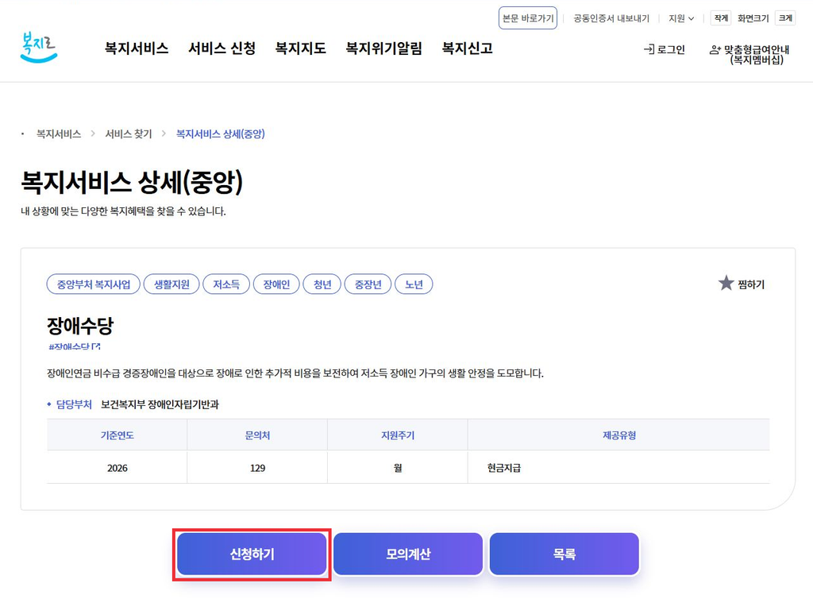
Task: Click the 로그인 arrow icon
Action: 649,49
